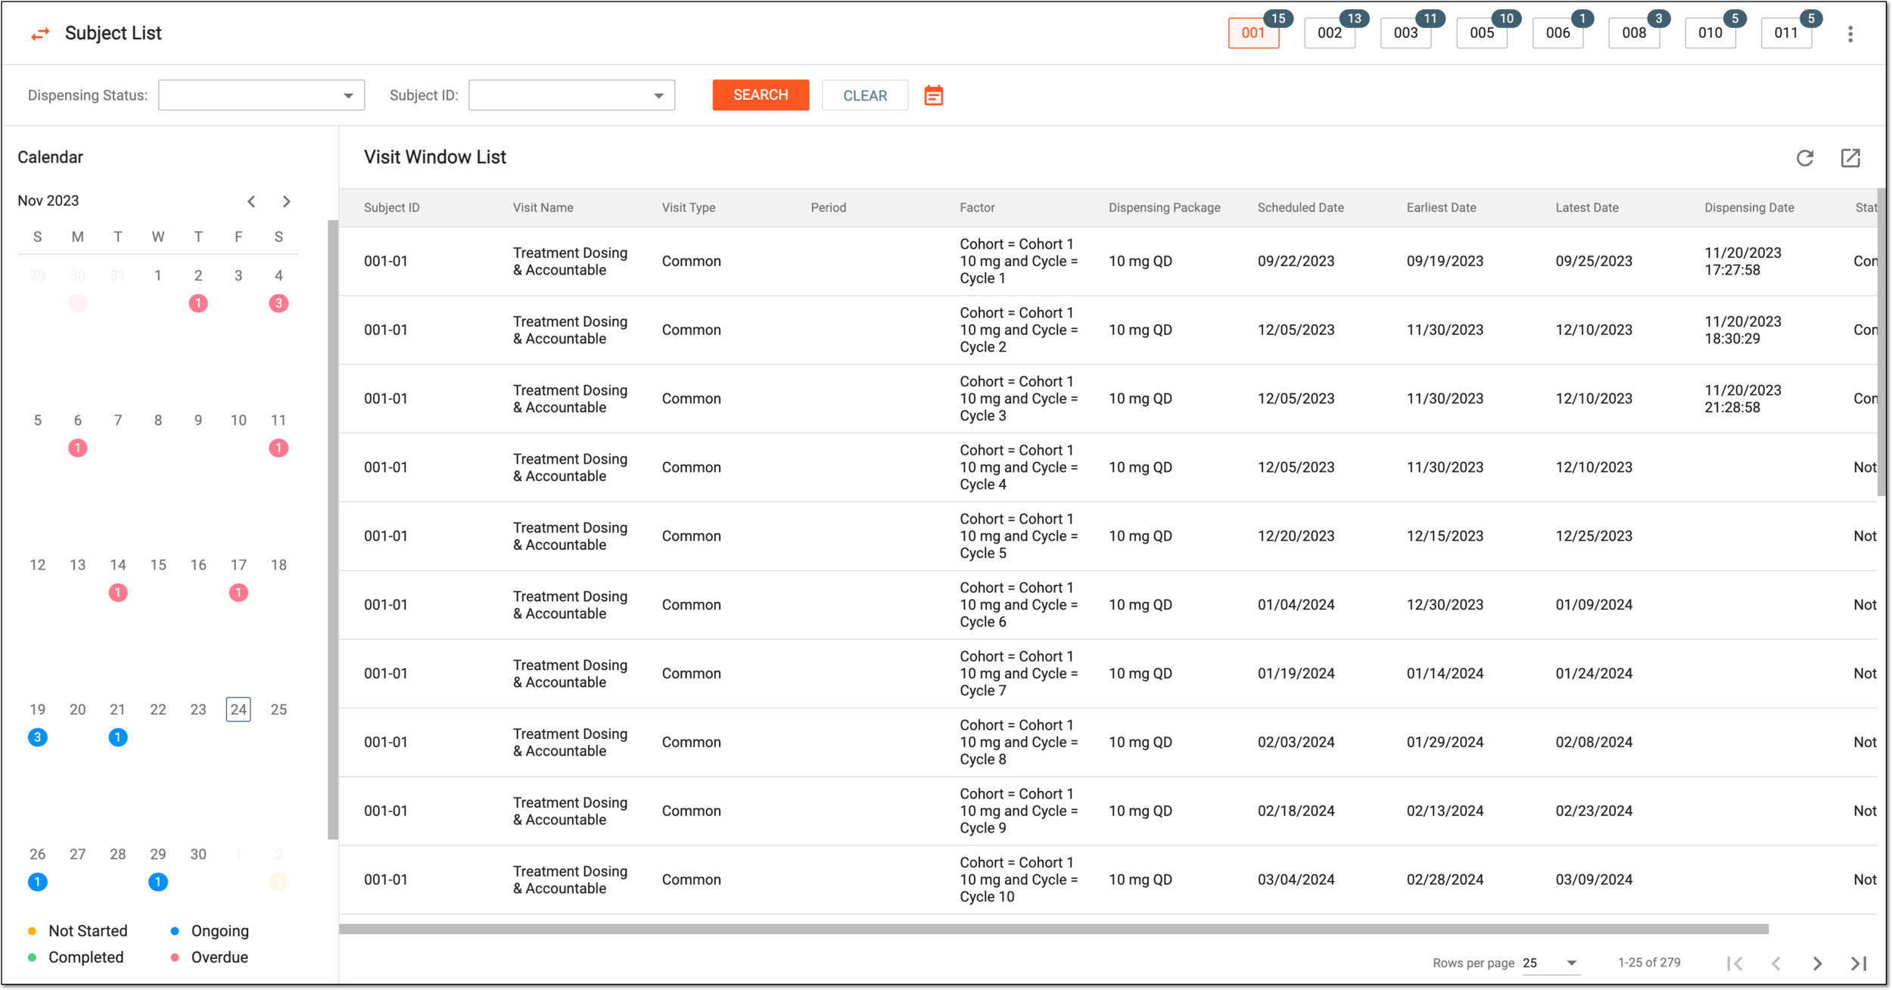
Task: Jump to first page of results
Action: pos(1735,963)
